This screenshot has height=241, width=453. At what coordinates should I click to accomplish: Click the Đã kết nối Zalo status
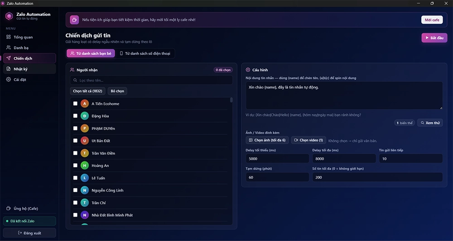[29, 221]
